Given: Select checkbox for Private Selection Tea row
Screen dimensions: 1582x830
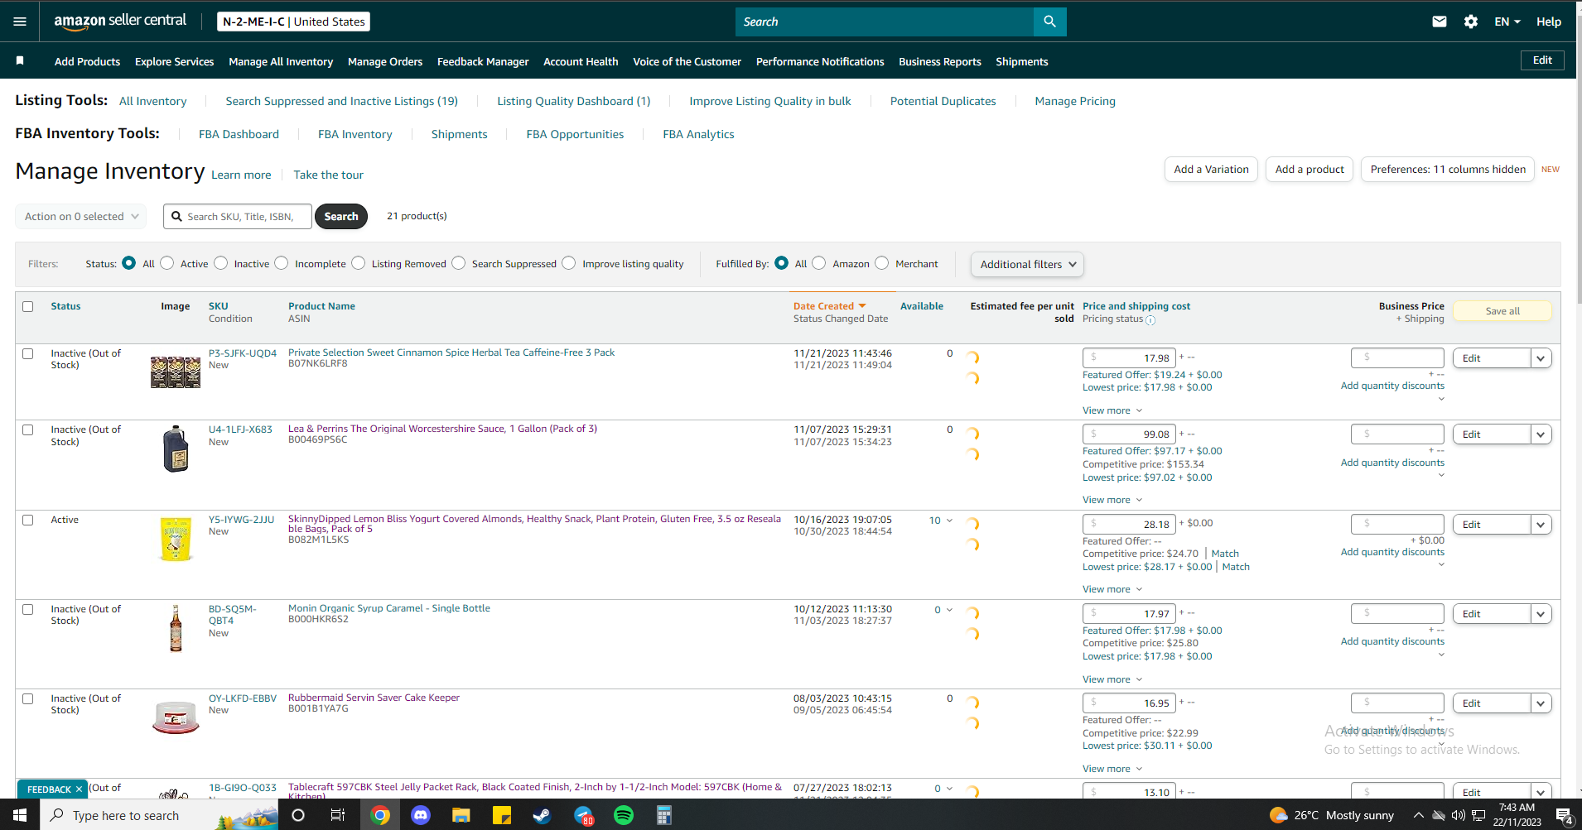Looking at the screenshot, I should click(x=28, y=353).
